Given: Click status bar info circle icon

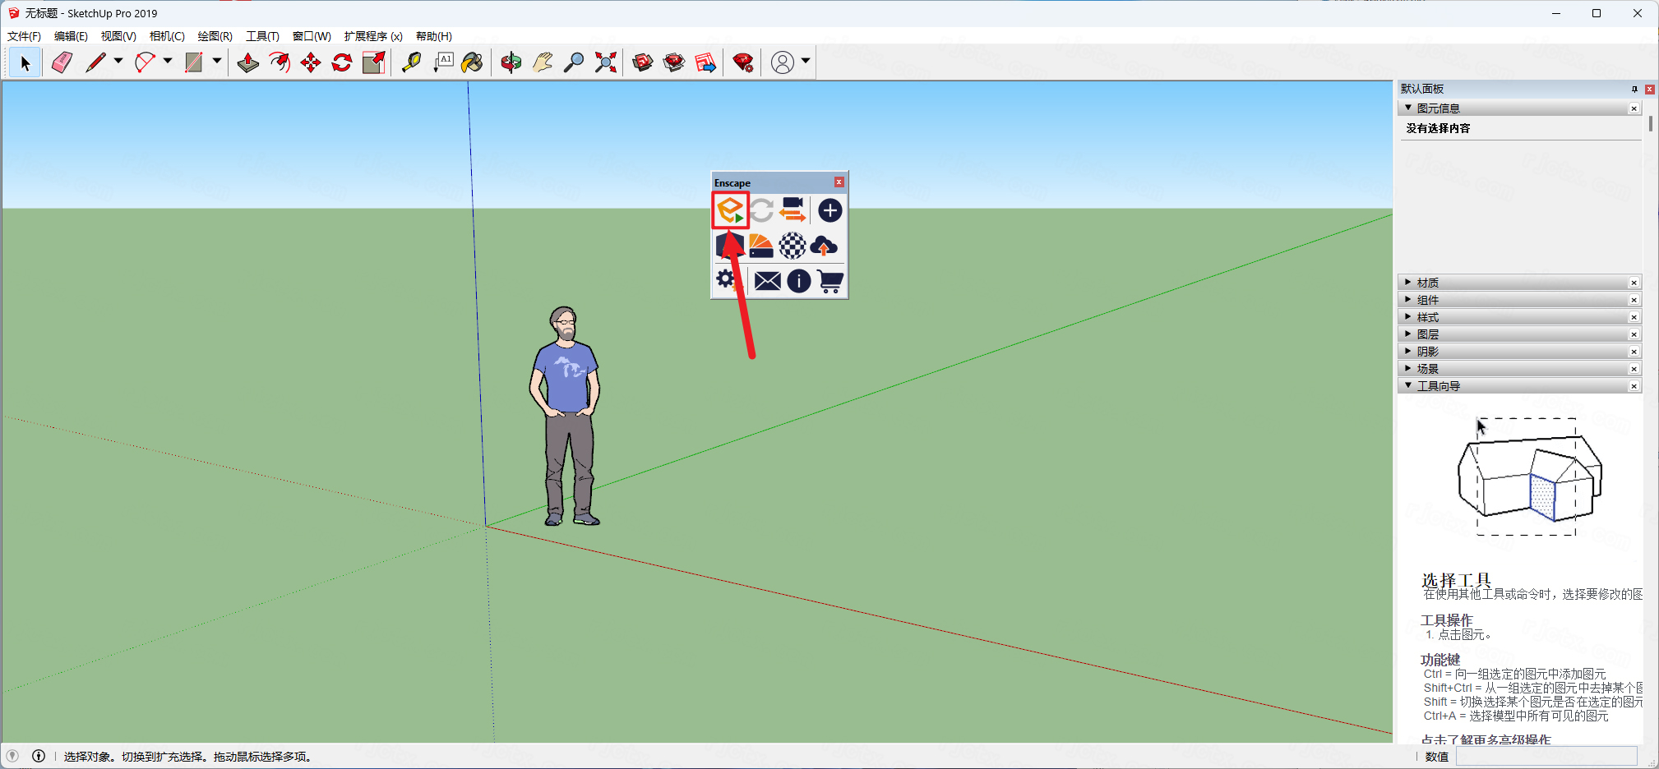Looking at the screenshot, I should (39, 756).
